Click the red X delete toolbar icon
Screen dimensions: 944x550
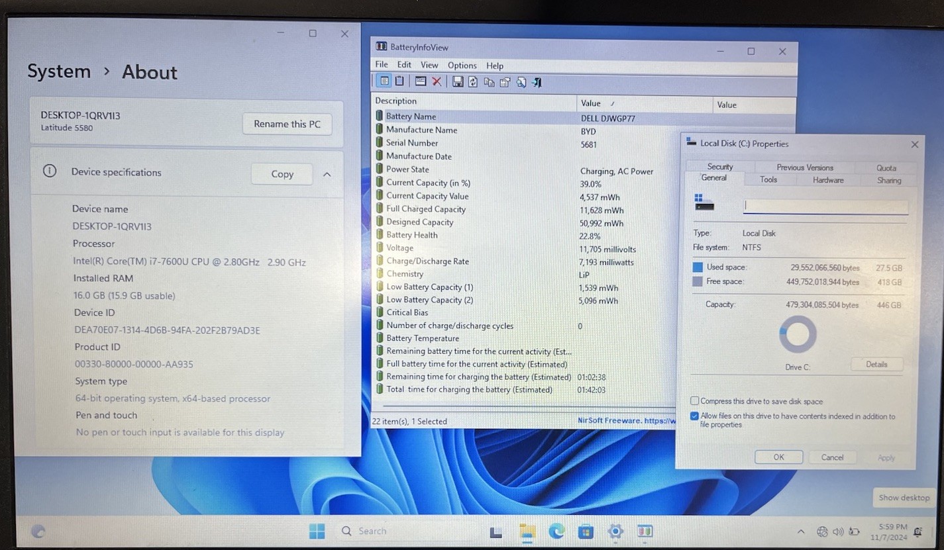(437, 81)
